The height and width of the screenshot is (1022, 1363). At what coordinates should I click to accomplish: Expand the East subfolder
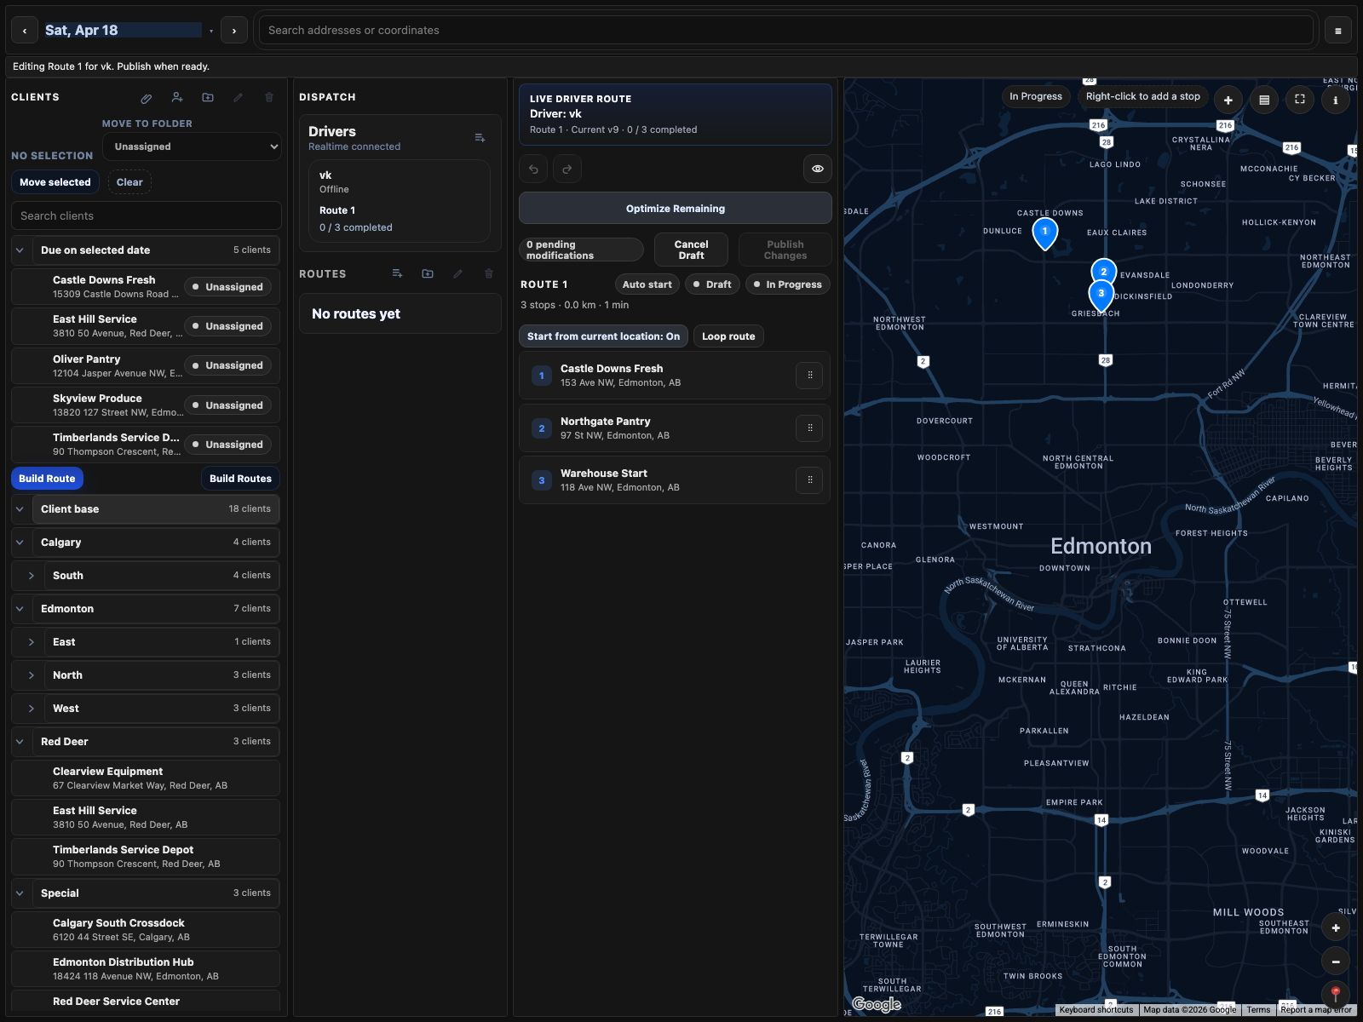32,642
